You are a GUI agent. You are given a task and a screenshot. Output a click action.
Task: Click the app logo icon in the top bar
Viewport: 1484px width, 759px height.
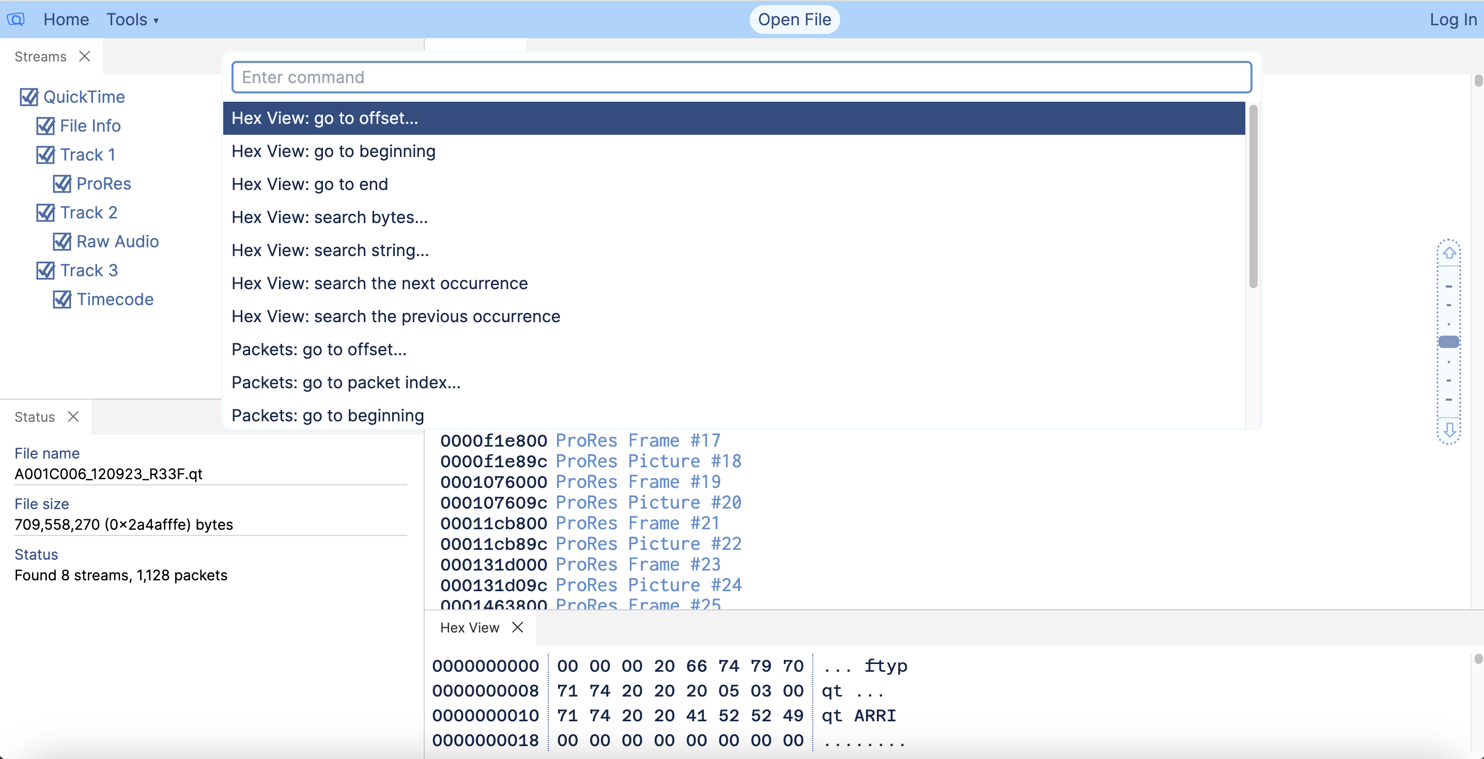point(16,19)
